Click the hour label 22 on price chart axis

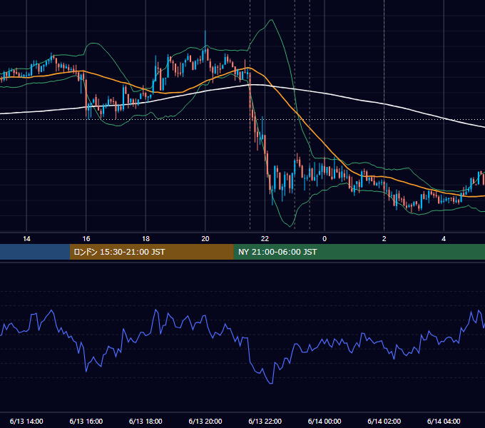coord(265,239)
